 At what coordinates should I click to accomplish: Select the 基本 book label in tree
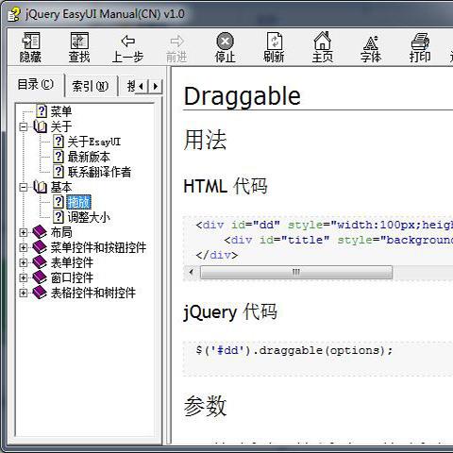61,187
